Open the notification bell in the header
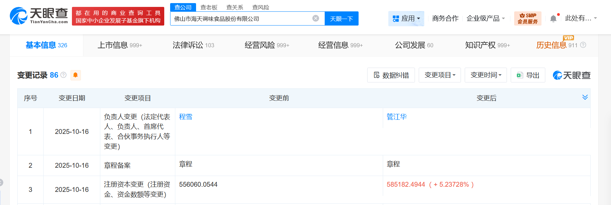This screenshot has width=611, height=205. (553, 19)
